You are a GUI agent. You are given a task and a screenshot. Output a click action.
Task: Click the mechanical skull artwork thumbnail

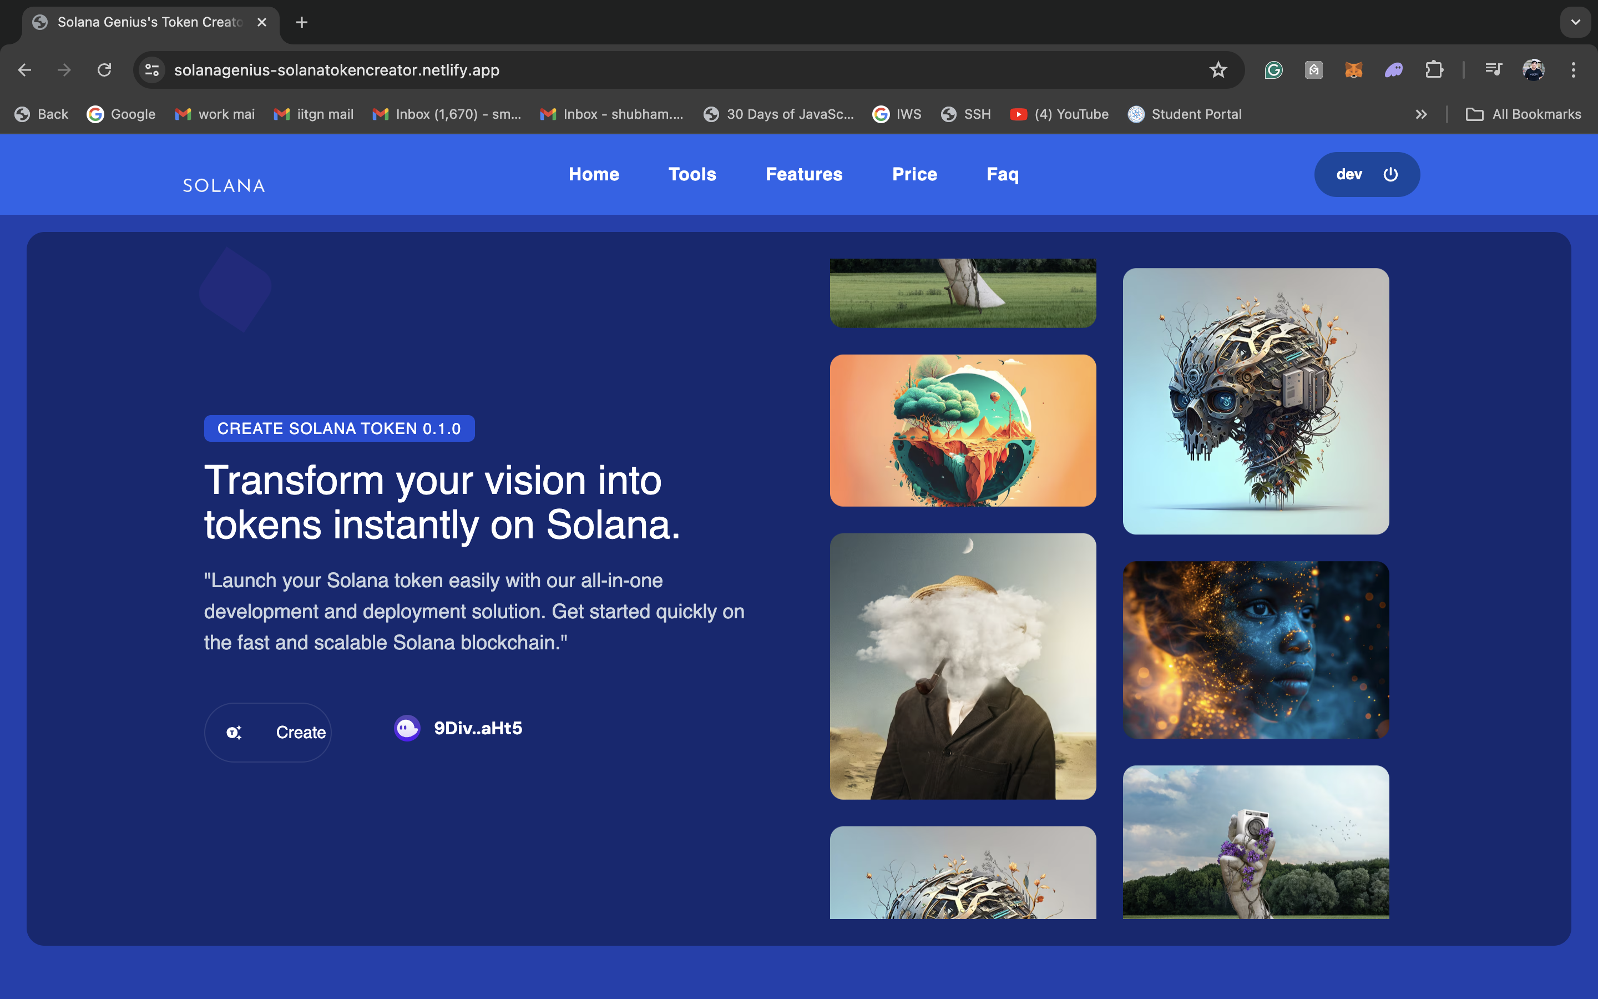click(x=1255, y=401)
